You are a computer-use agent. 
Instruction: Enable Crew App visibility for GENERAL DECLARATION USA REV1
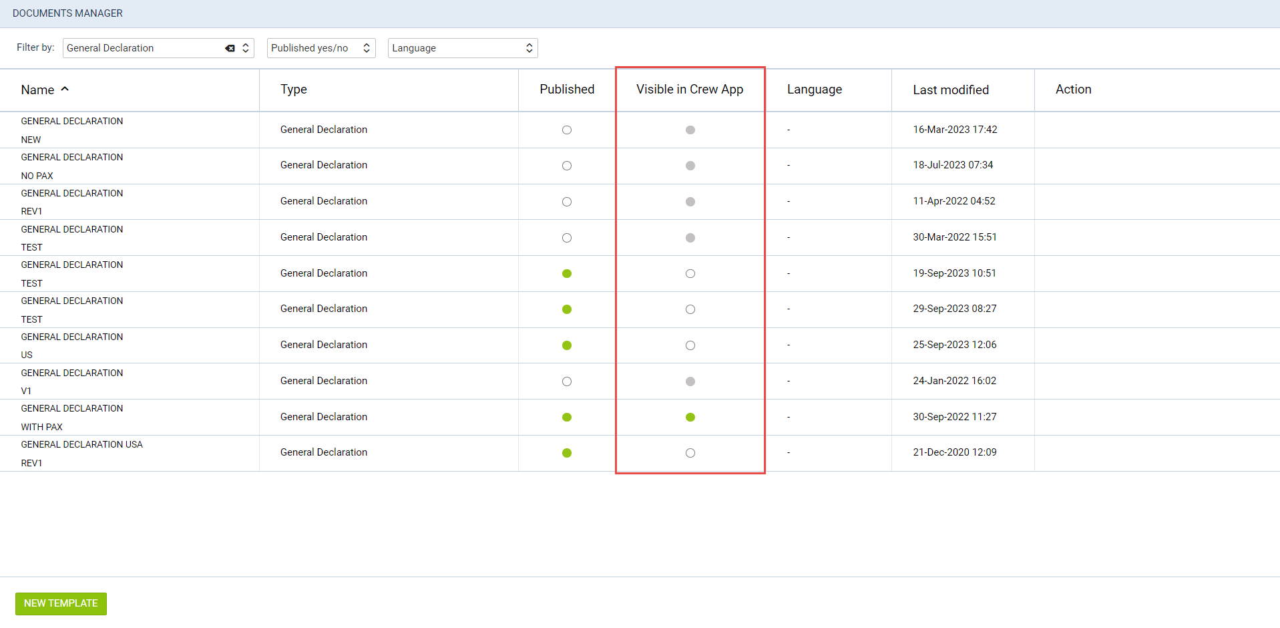click(x=690, y=453)
